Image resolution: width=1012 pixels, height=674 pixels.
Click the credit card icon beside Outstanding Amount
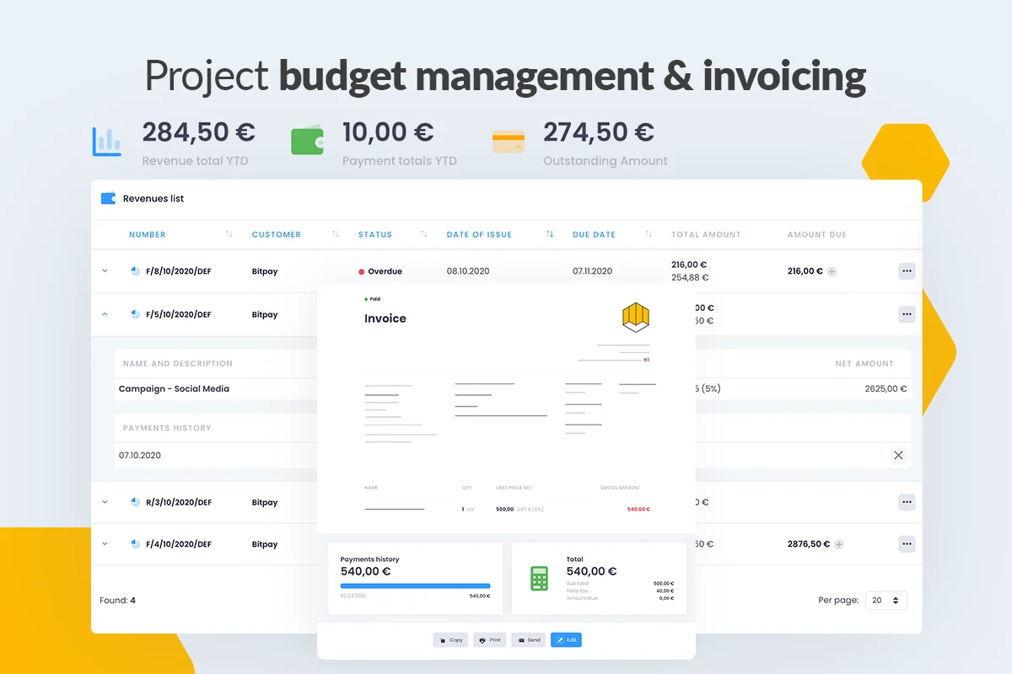click(509, 142)
